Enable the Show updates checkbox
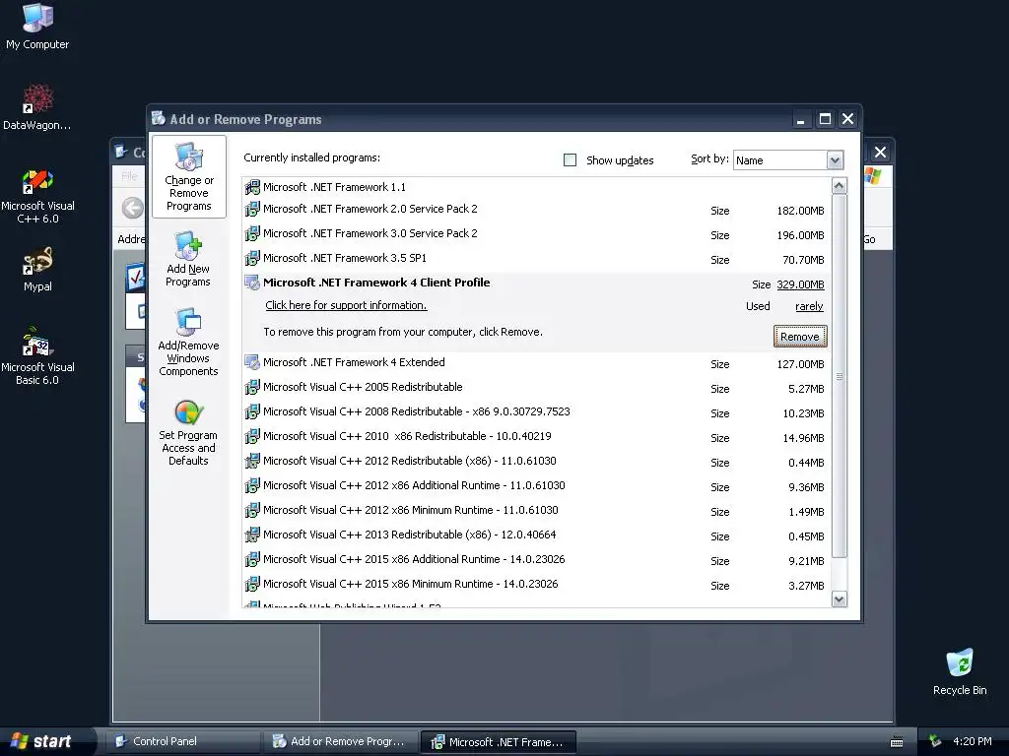 tap(571, 160)
